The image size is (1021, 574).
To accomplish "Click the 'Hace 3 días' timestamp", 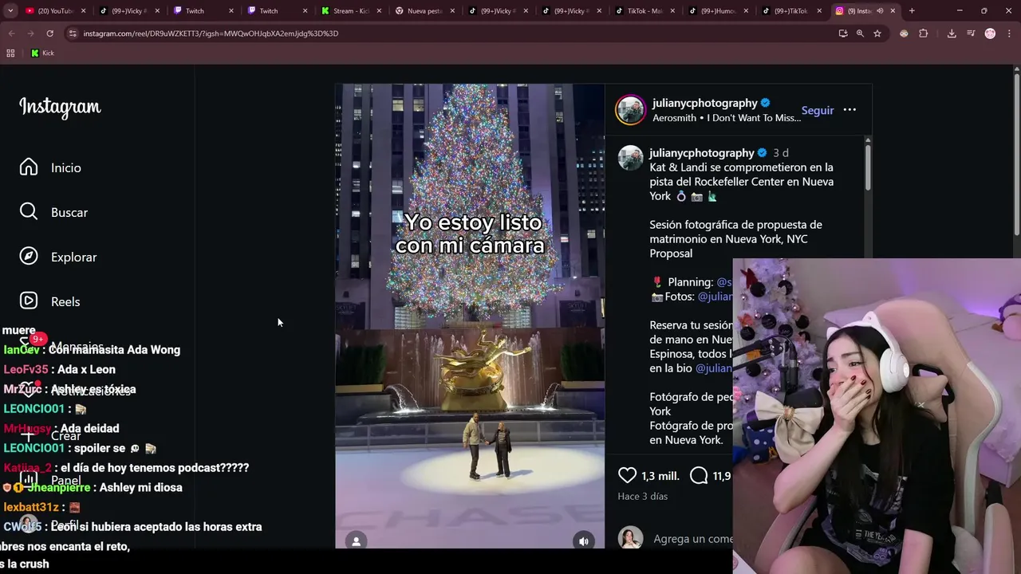I will [643, 496].
